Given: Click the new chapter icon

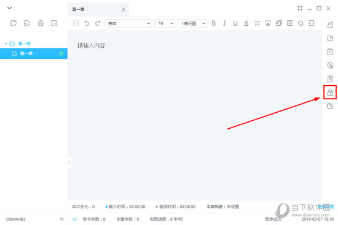Looking at the screenshot, I should (26, 23).
